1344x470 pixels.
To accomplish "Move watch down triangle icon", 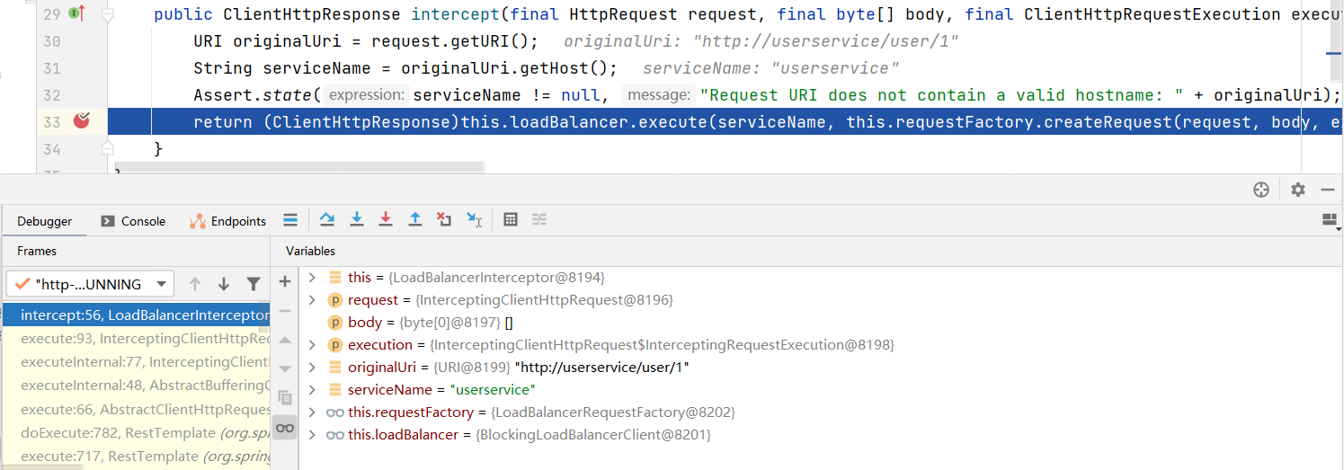I will [x=285, y=368].
